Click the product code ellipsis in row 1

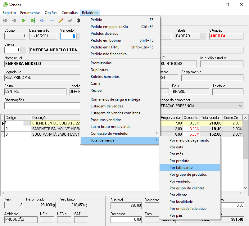(x=27, y=123)
